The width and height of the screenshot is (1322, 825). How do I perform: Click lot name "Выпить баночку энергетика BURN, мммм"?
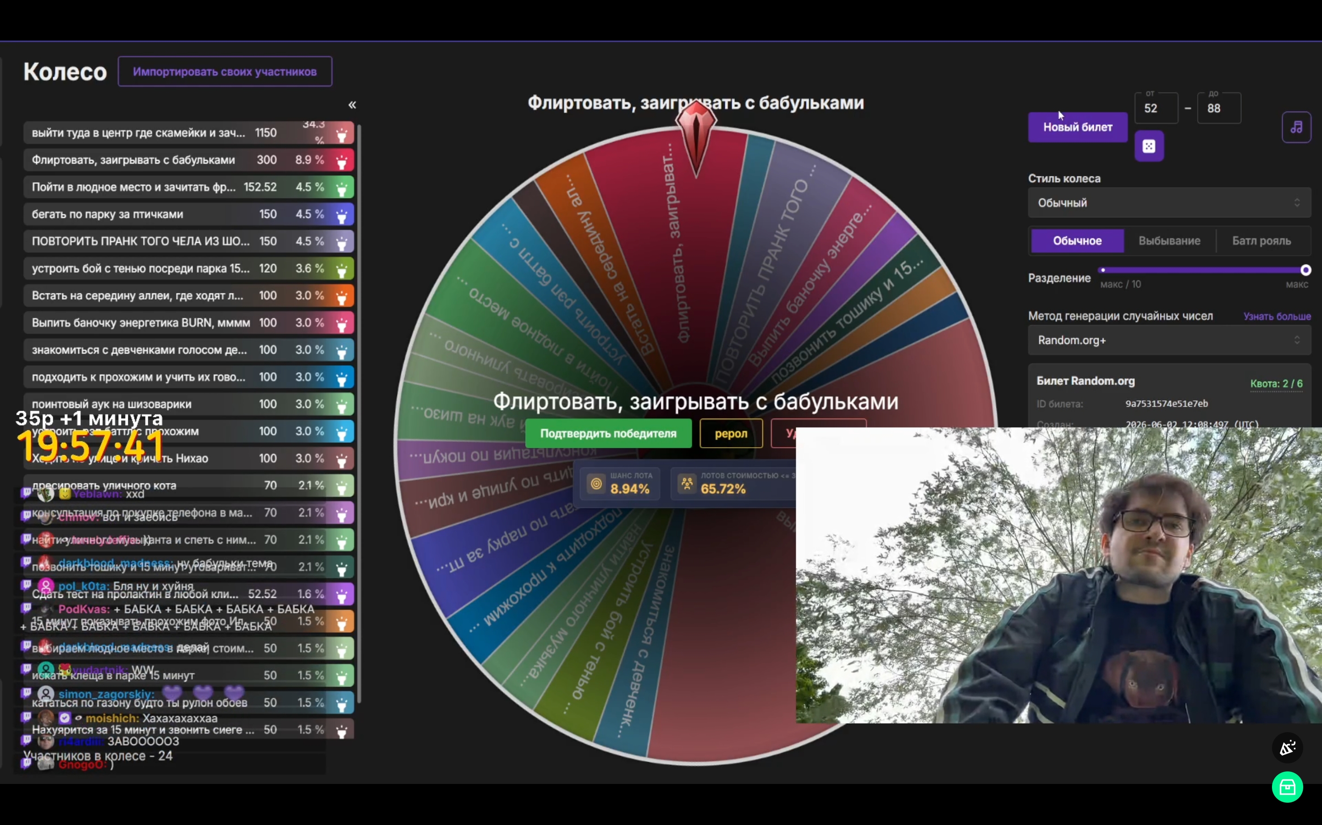[141, 322]
